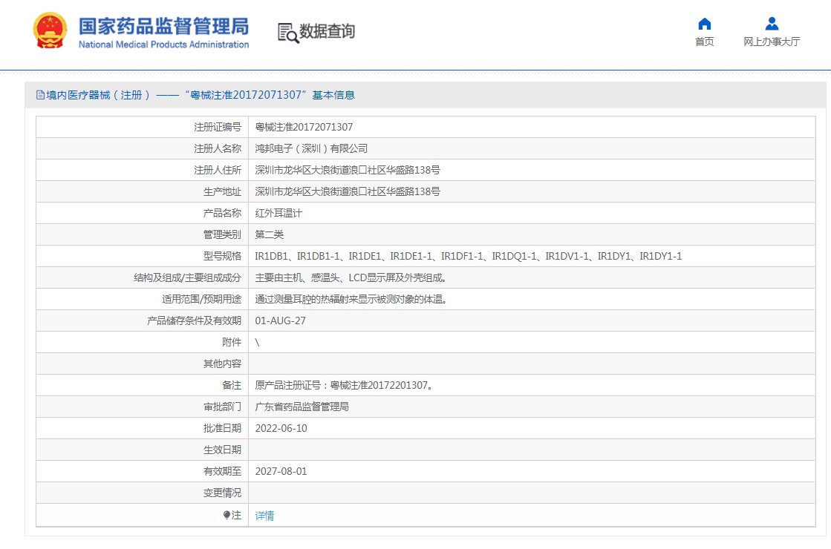
Task: Click the 注册人名称 label
Action: tap(218, 149)
